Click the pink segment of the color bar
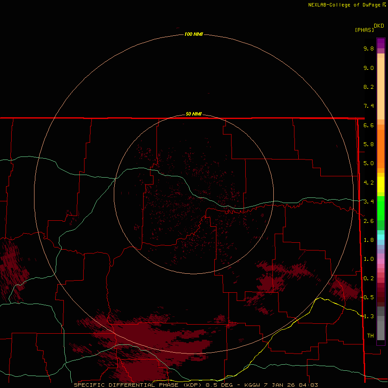 tap(381, 261)
